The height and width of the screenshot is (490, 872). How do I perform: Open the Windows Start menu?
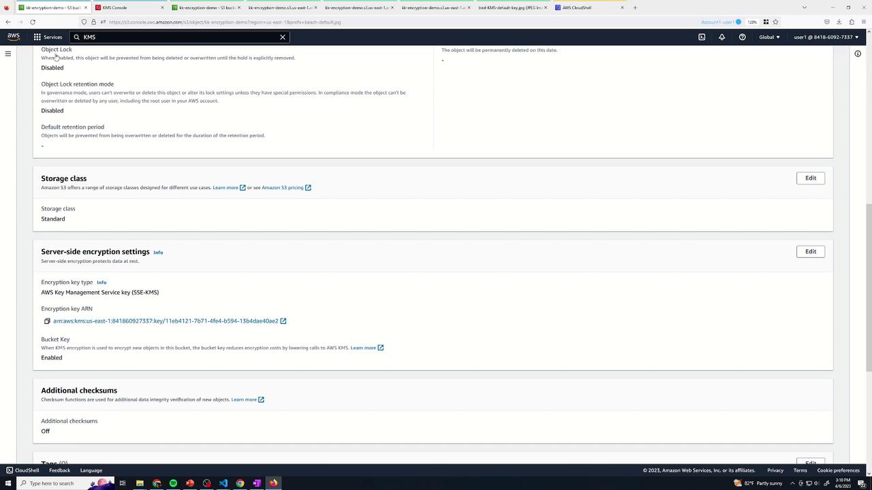[8, 483]
